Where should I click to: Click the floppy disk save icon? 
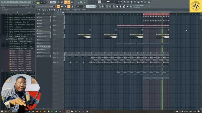click(x=138, y=2)
